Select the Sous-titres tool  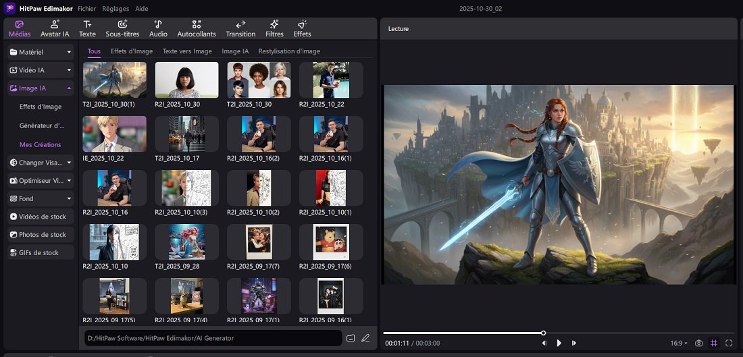click(122, 28)
